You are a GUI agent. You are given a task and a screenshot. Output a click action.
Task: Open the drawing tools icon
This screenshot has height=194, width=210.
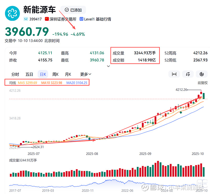188,74
